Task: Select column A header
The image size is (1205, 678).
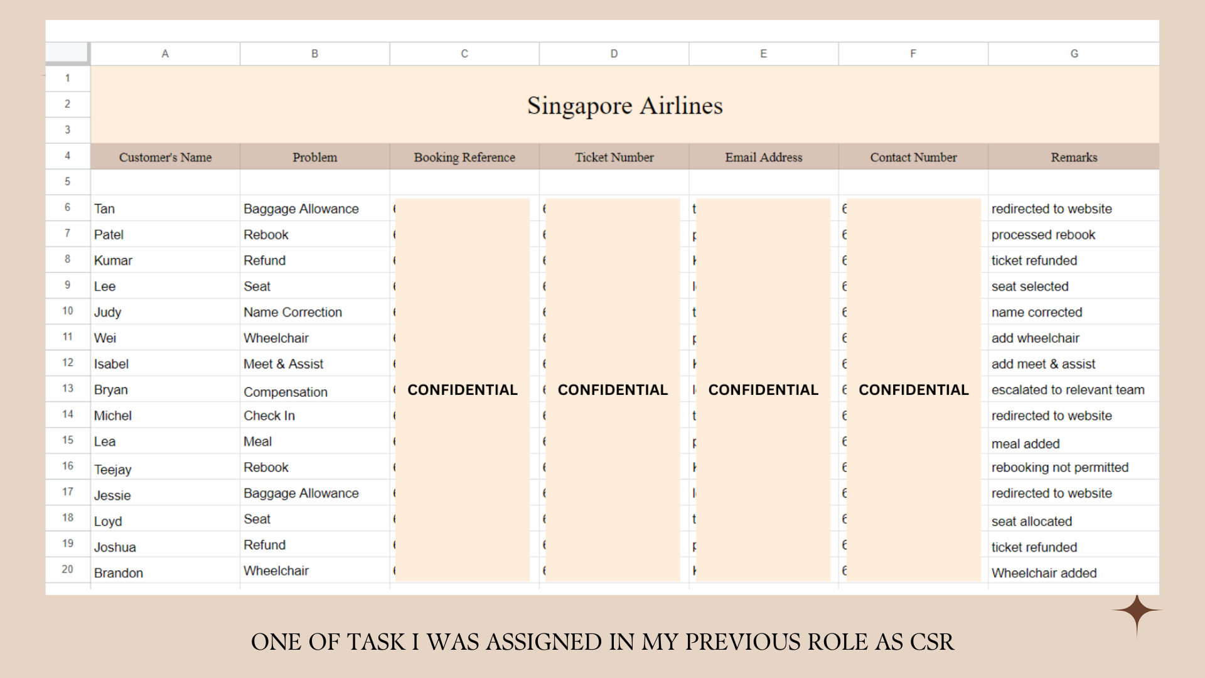Action: tap(165, 54)
